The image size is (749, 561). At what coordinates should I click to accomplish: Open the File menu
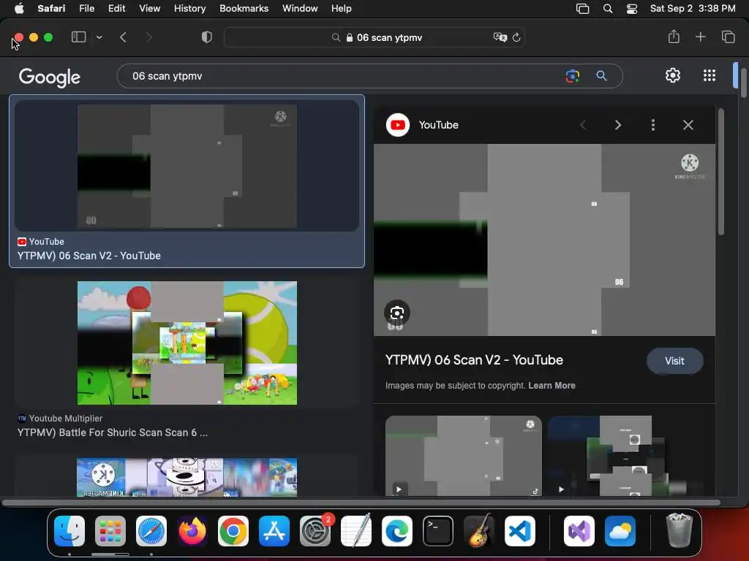(x=86, y=8)
